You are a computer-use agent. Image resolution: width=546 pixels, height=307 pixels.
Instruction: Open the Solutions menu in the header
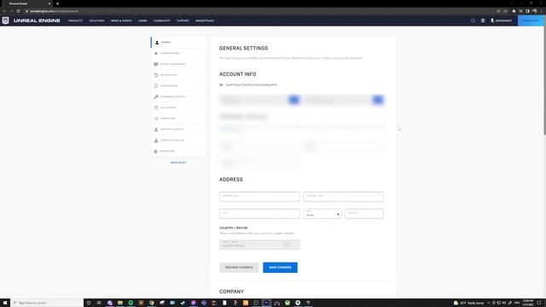96,20
